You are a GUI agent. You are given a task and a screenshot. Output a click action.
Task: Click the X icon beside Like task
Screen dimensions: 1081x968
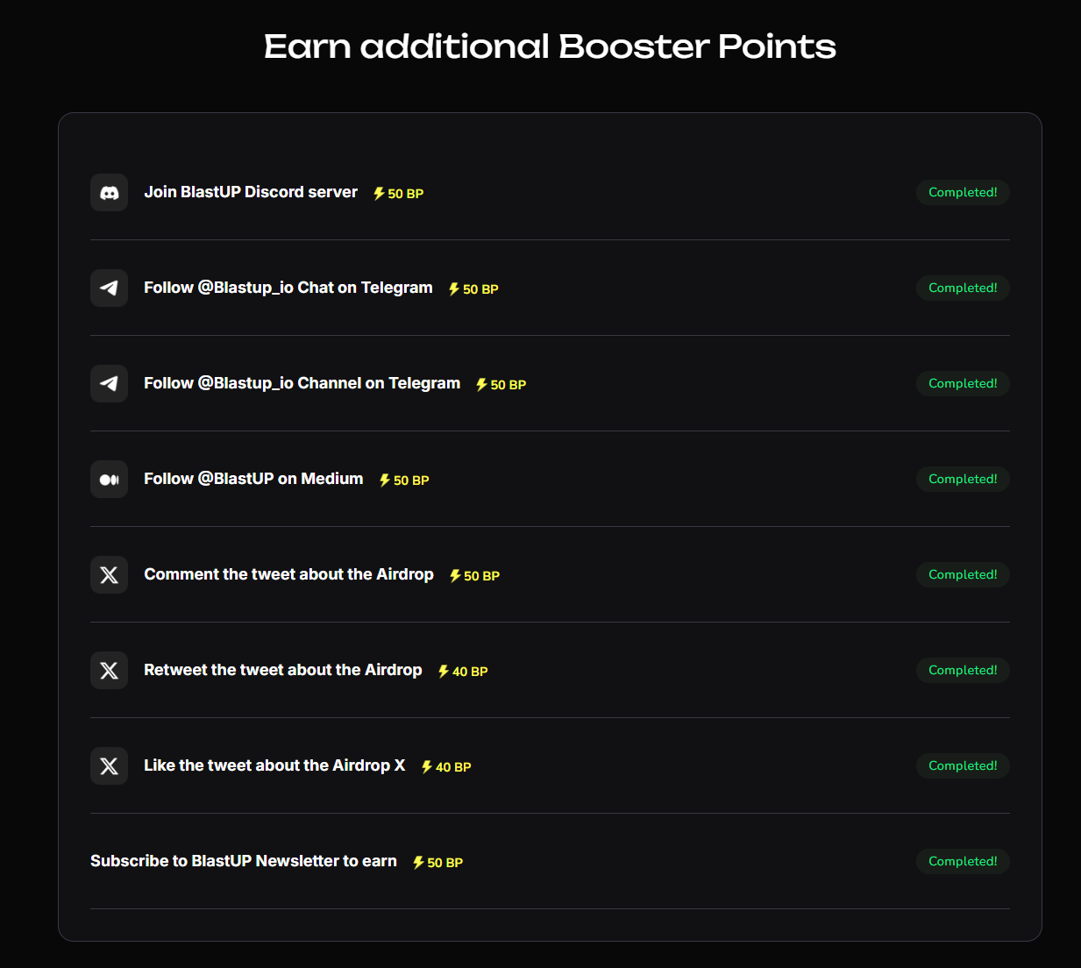click(x=109, y=766)
